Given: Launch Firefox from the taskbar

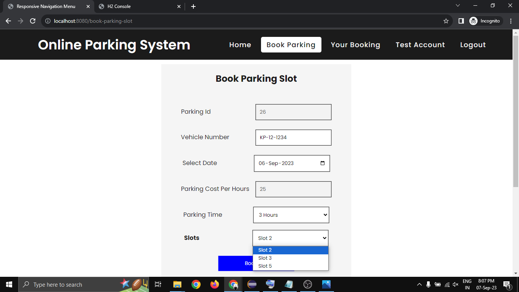Looking at the screenshot, I should coord(215,284).
